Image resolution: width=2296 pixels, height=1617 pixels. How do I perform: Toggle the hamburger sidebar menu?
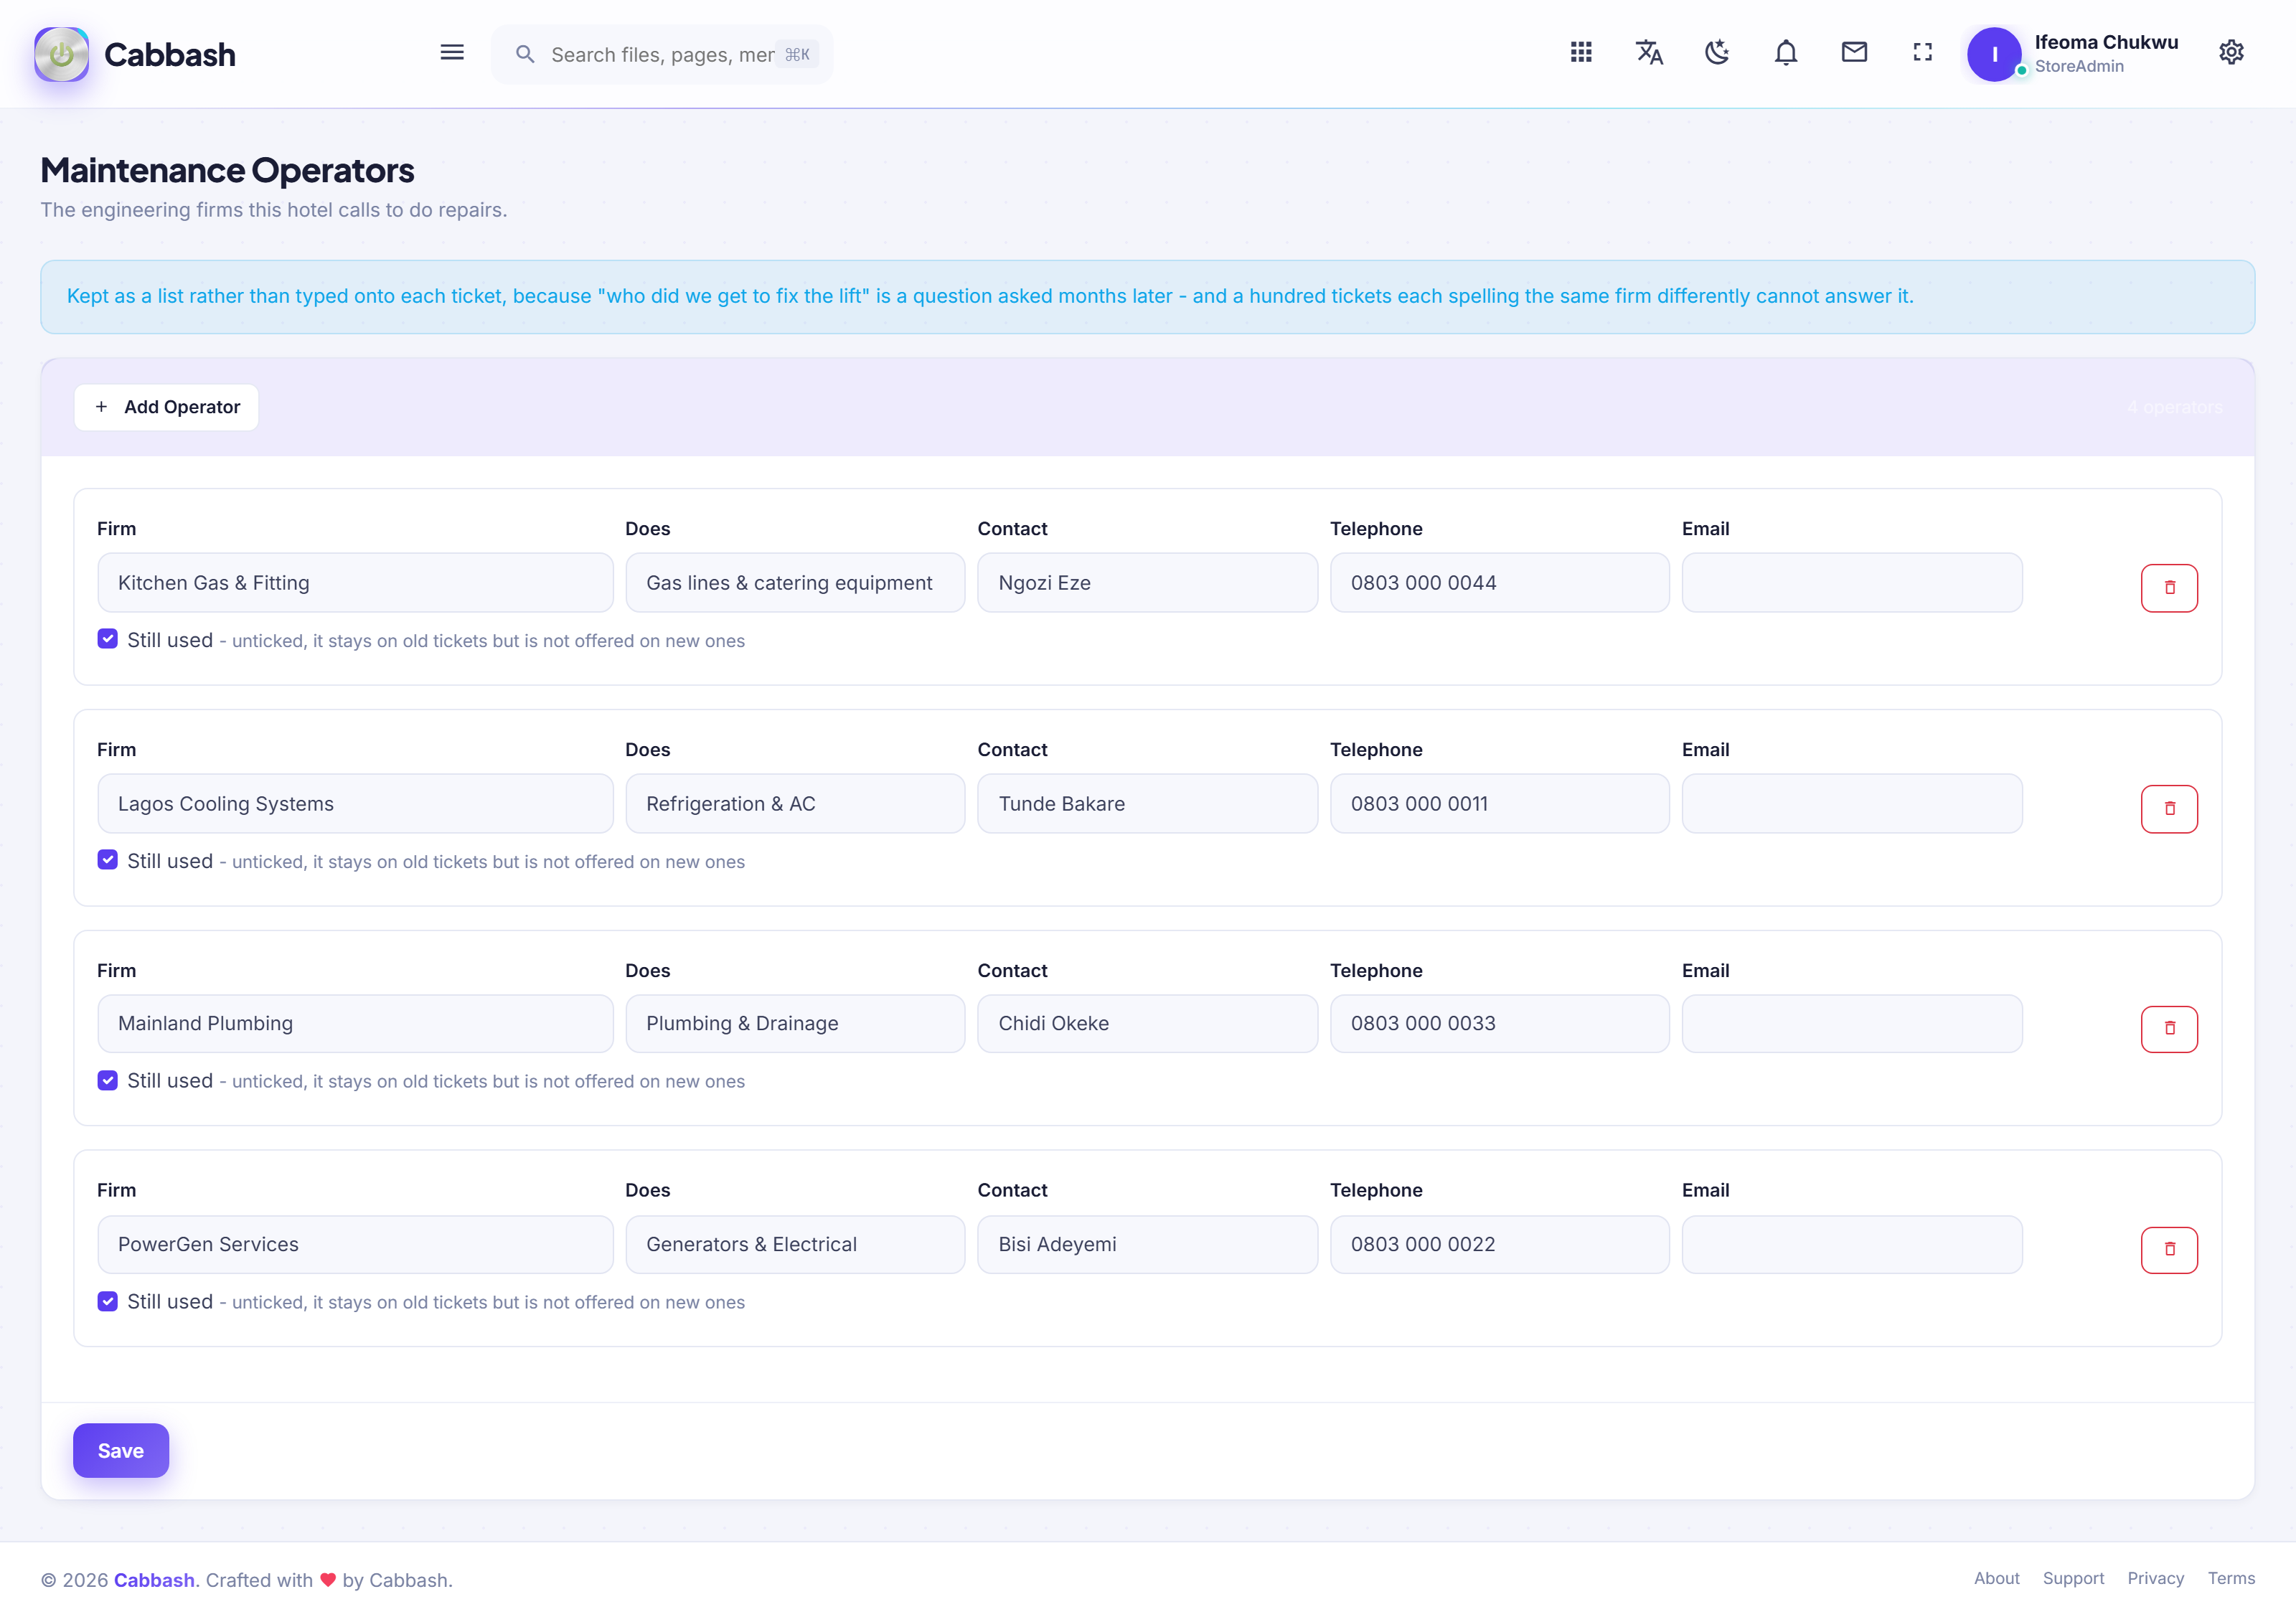click(x=452, y=53)
